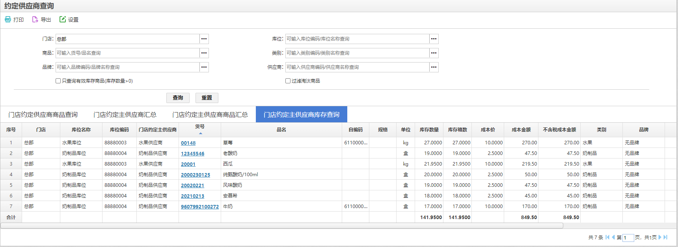Select the 牛奶 product name cell
The image size is (678, 247).
(x=281, y=206)
